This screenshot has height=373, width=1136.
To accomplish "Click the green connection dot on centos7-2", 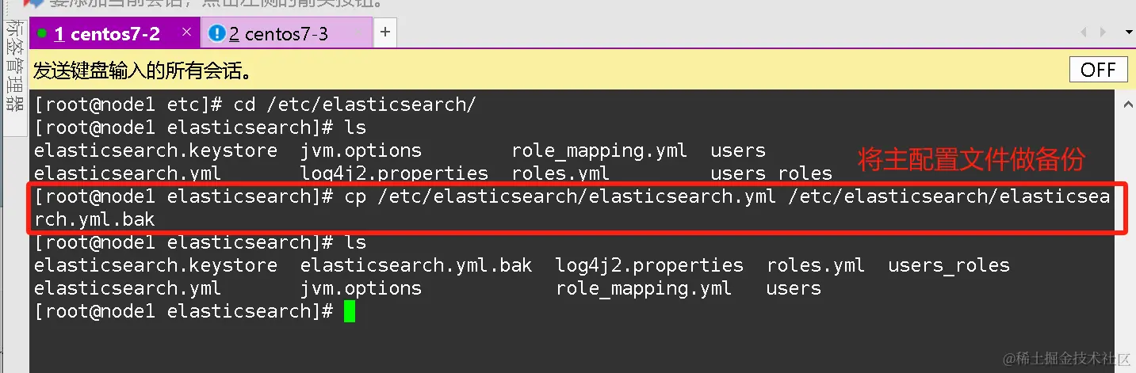I will pos(42,34).
